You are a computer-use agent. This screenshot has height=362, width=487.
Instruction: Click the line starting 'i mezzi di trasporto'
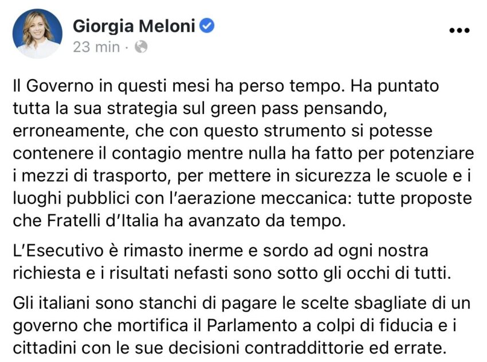242,176
